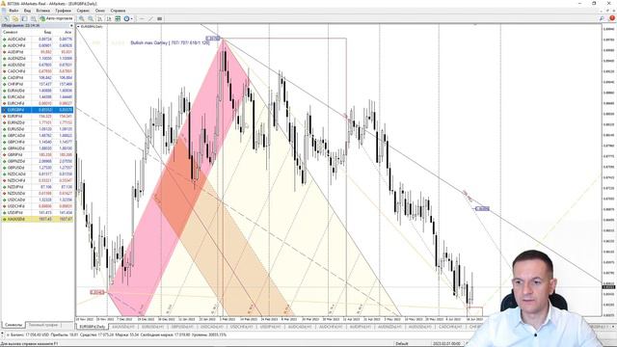Select EURCAD in Market Watch
This screenshot has height=347, width=617.
coord(38,97)
